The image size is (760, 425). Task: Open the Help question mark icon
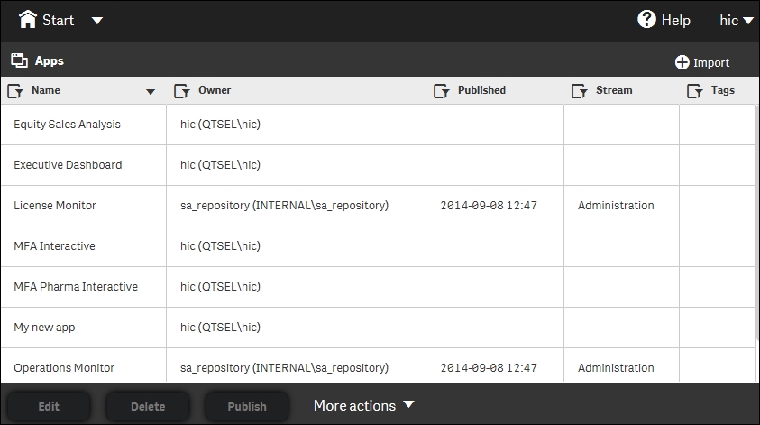(646, 20)
